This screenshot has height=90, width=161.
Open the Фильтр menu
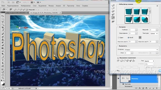[x=51, y=6]
